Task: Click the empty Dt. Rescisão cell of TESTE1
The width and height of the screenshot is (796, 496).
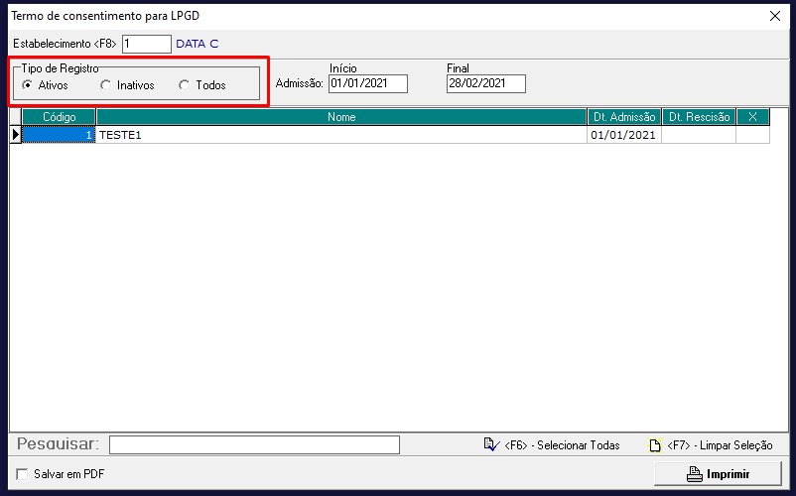Action: pyautogui.click(x=699, y=135)
